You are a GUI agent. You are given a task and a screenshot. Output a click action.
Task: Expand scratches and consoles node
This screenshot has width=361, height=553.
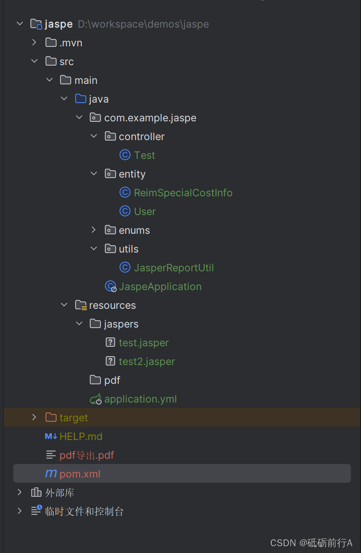point(19,511)
